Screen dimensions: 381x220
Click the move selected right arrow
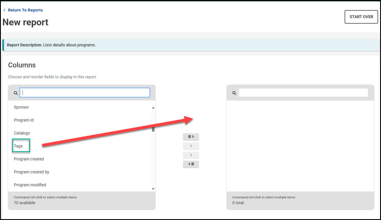click(191, 146)
